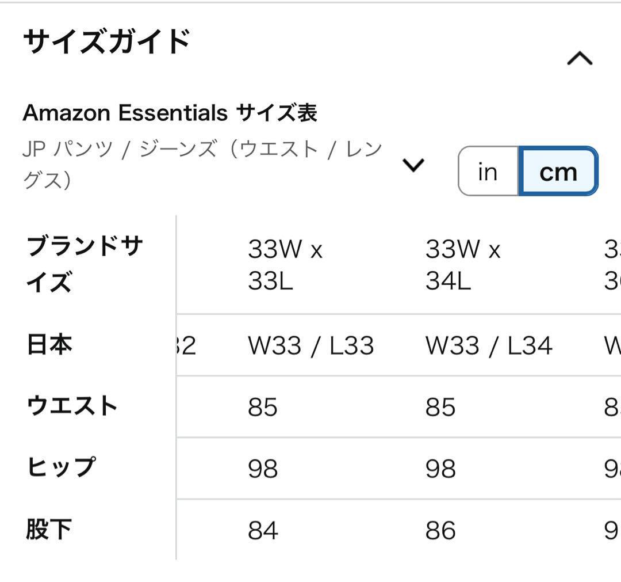Image resolution: width=621 pixels, height=582 pixels.
Task: Click inseam value 84 cell
Action: [263, 530]
